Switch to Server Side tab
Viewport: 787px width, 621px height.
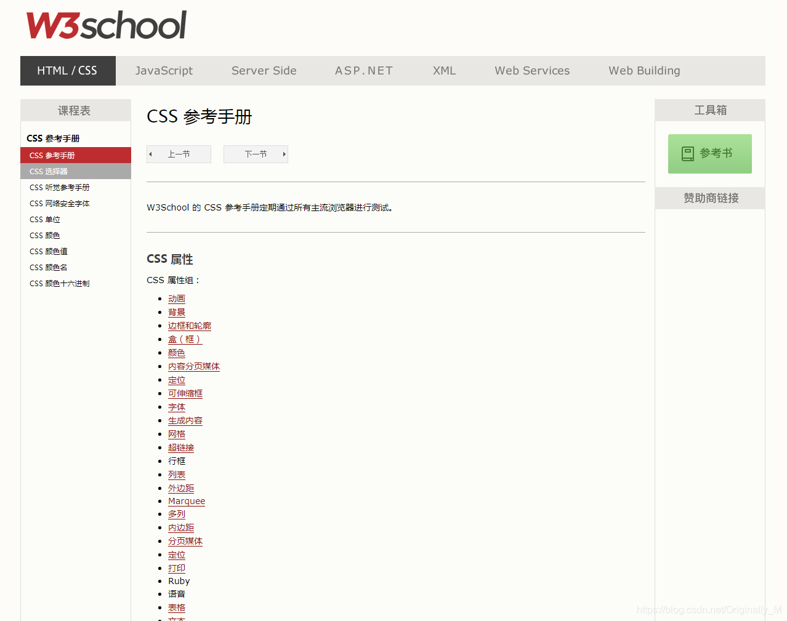point(264,71)
